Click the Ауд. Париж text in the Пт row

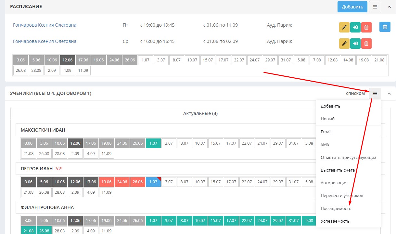tap(279, 25)
